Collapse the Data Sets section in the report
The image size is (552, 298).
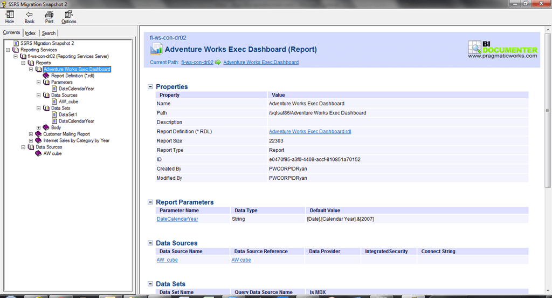(x=150, y=284)
